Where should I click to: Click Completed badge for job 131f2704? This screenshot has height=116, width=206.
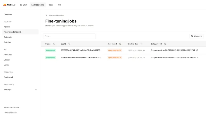50,50
